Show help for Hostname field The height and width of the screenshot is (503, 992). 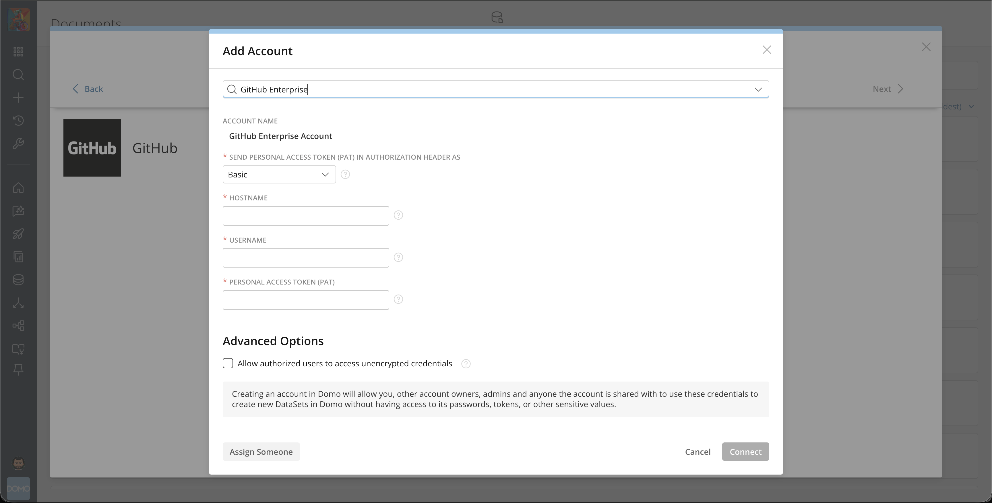click(399, 215)
